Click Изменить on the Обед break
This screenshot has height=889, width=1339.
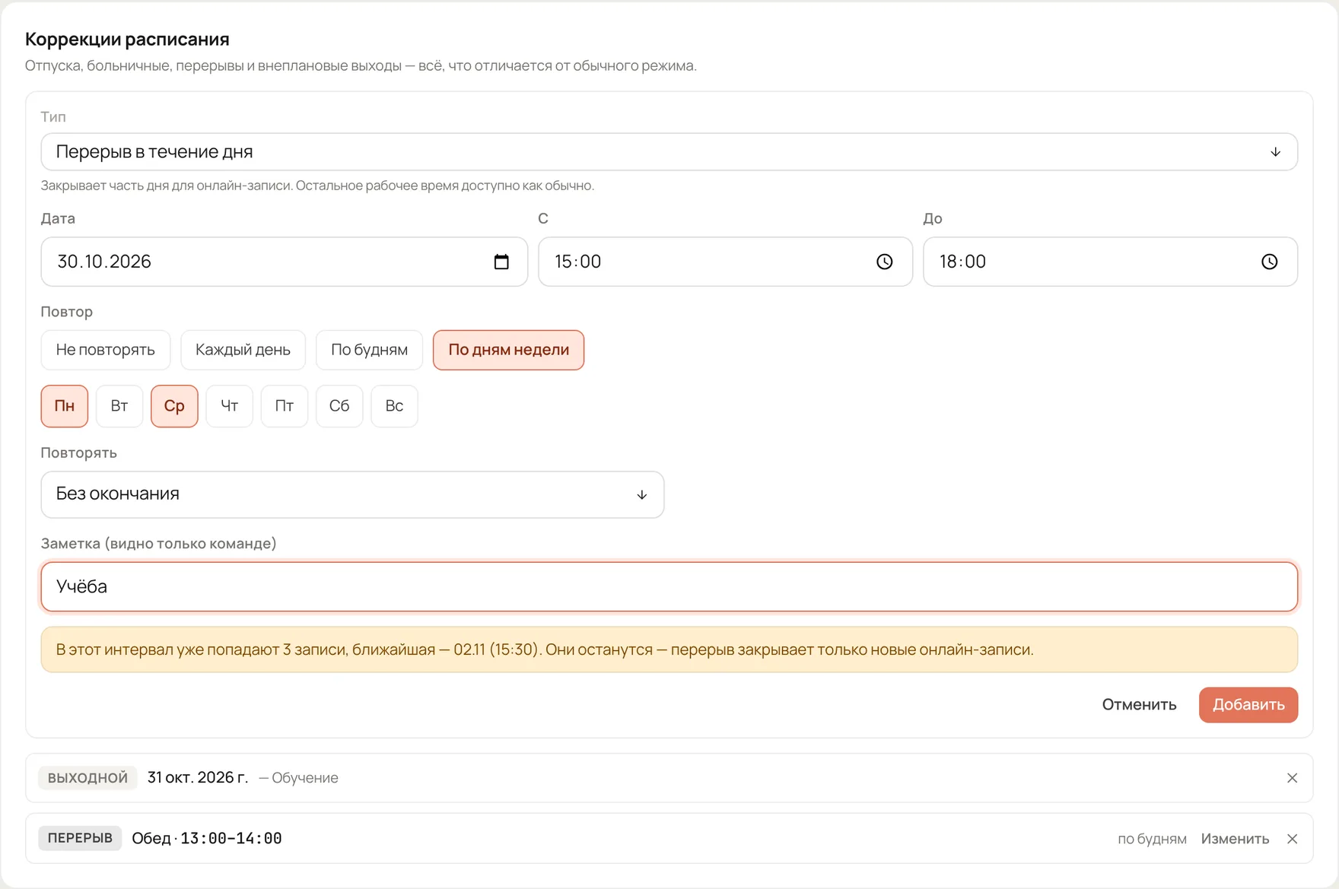point(1235,839)
